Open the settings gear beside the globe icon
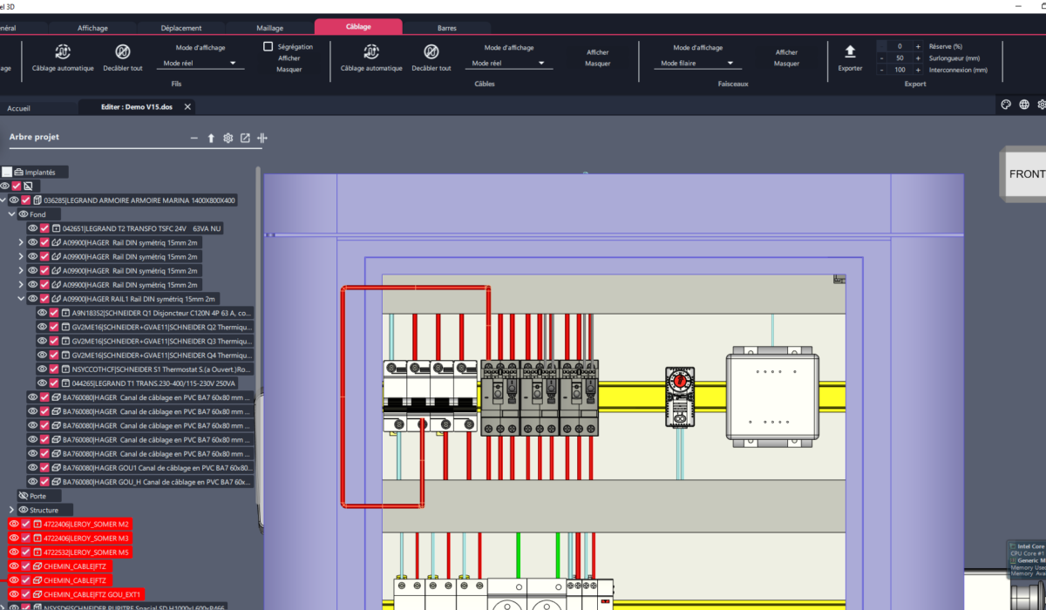Image resolution: width=1046 pixels, height=610 pixels. (1041, 105)
